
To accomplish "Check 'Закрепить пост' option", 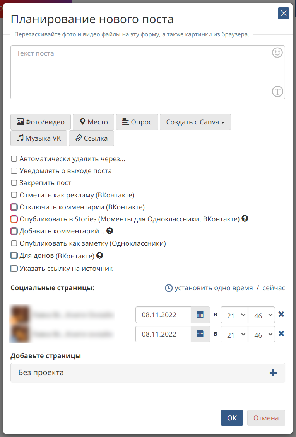I will click(x=14, y=183).
